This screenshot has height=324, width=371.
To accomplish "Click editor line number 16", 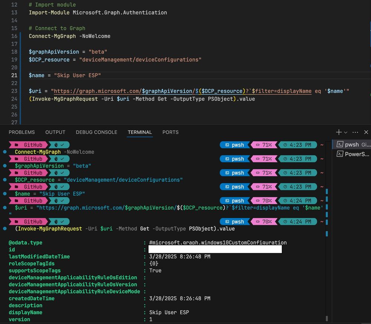I will coord(14,36).
